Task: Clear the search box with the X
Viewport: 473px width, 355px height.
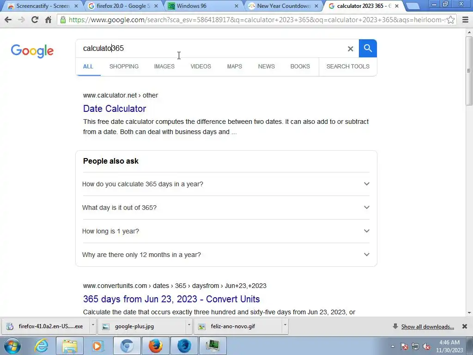Action: pyautogui.click(x=350, y=49)
